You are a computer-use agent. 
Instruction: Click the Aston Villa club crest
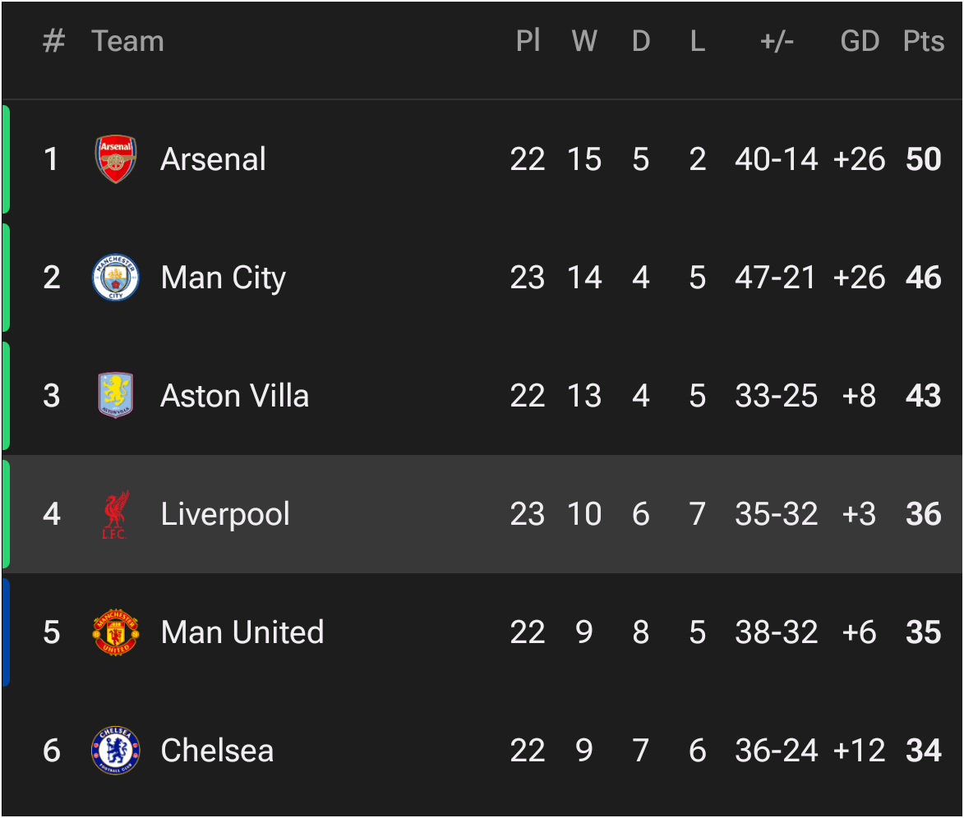point(116,396)
